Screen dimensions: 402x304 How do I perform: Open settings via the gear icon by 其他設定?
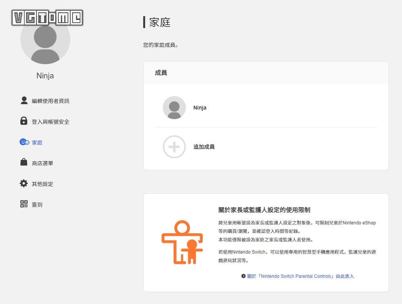point(23,184)
